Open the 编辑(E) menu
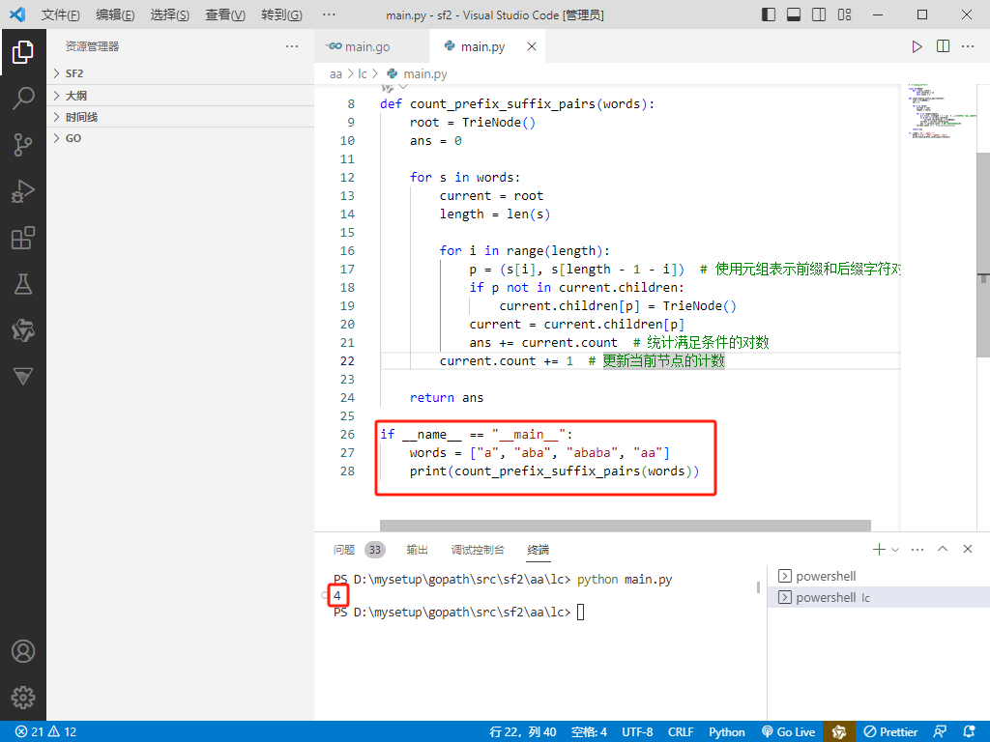The width and height of the screenshot is (990, 742). pyautogui.click(x=115, y=14)
